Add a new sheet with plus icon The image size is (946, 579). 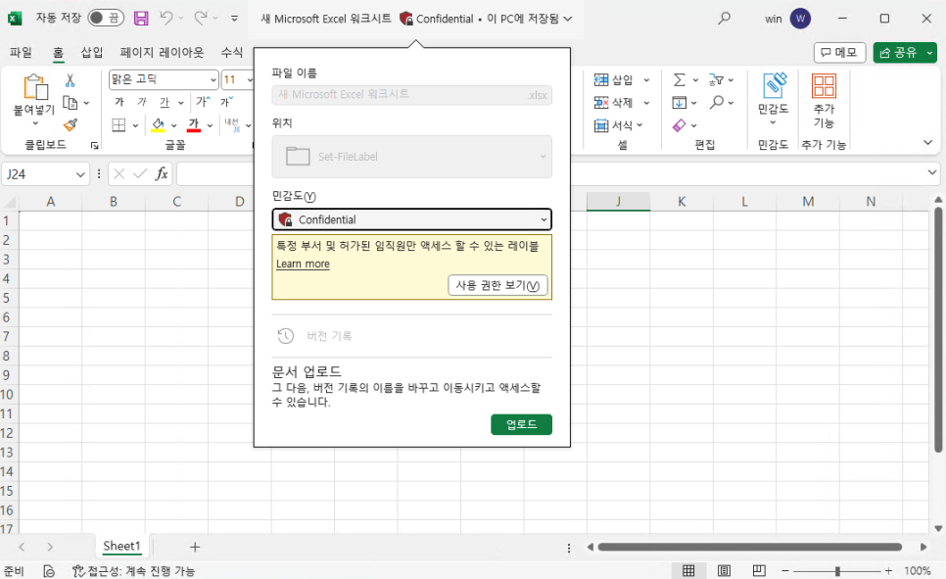[x=195, y=547]
